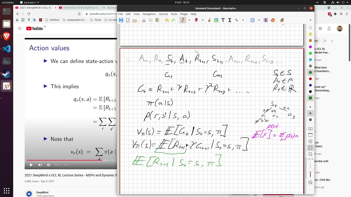Select the Eraser tool
This screenshot has width=351, height=197.
coord(196,20)
